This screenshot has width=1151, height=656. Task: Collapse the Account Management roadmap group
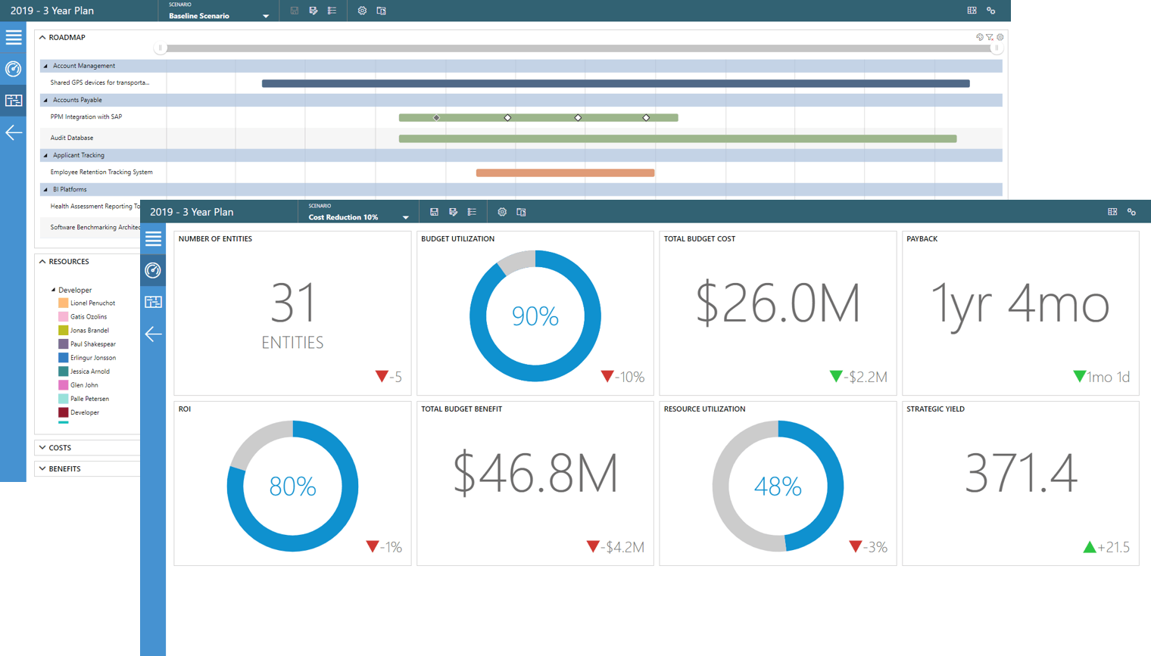(45, 66)
